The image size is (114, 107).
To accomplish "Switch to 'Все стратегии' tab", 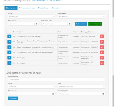I will (x=11, y=8).
